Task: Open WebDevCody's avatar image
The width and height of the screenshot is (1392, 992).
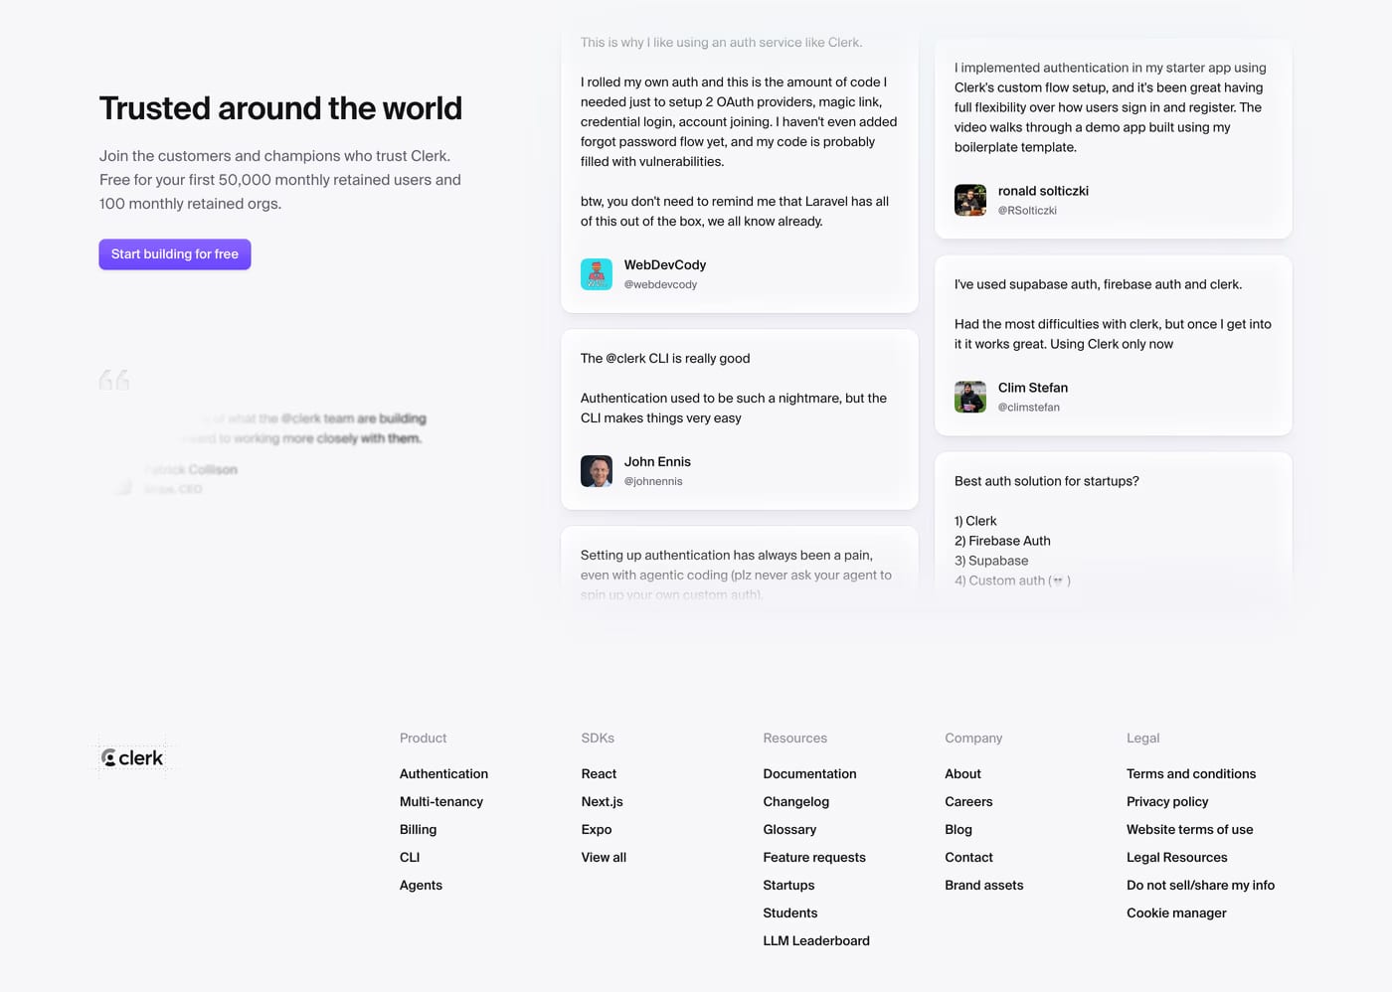Action: 597,274
